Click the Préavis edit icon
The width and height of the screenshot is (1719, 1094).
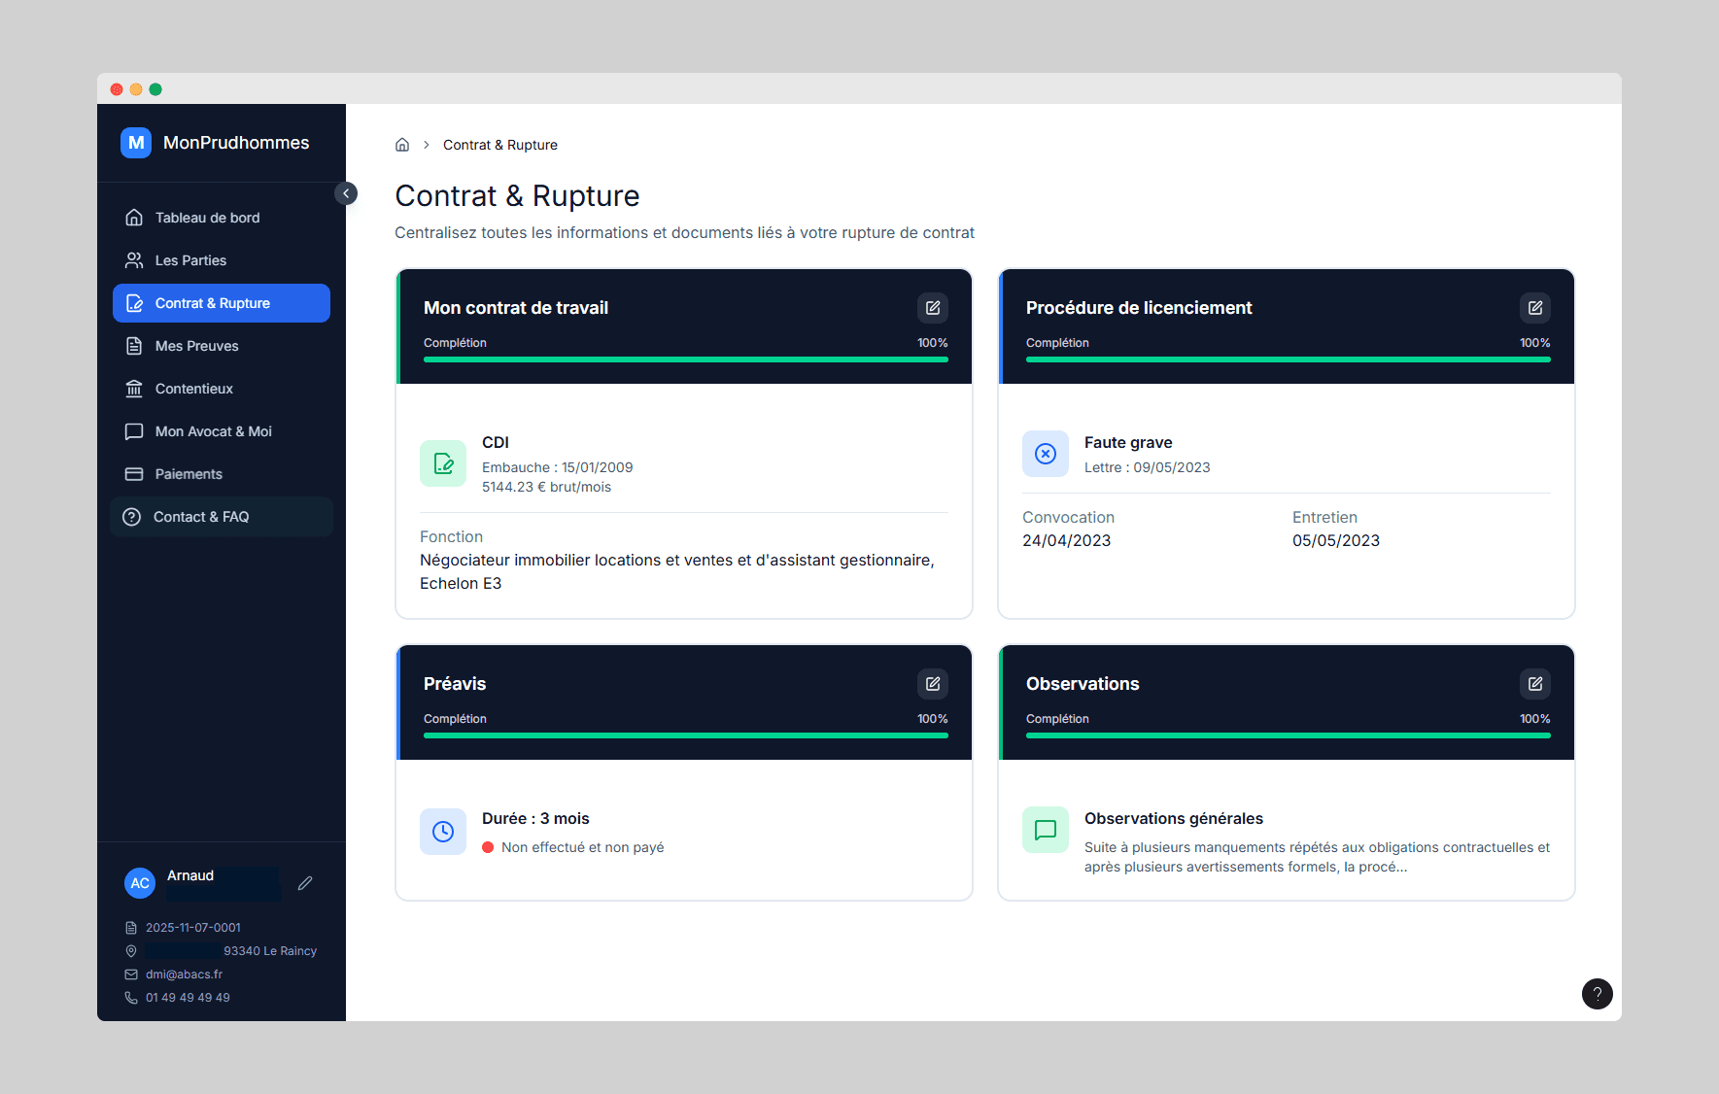932,684
